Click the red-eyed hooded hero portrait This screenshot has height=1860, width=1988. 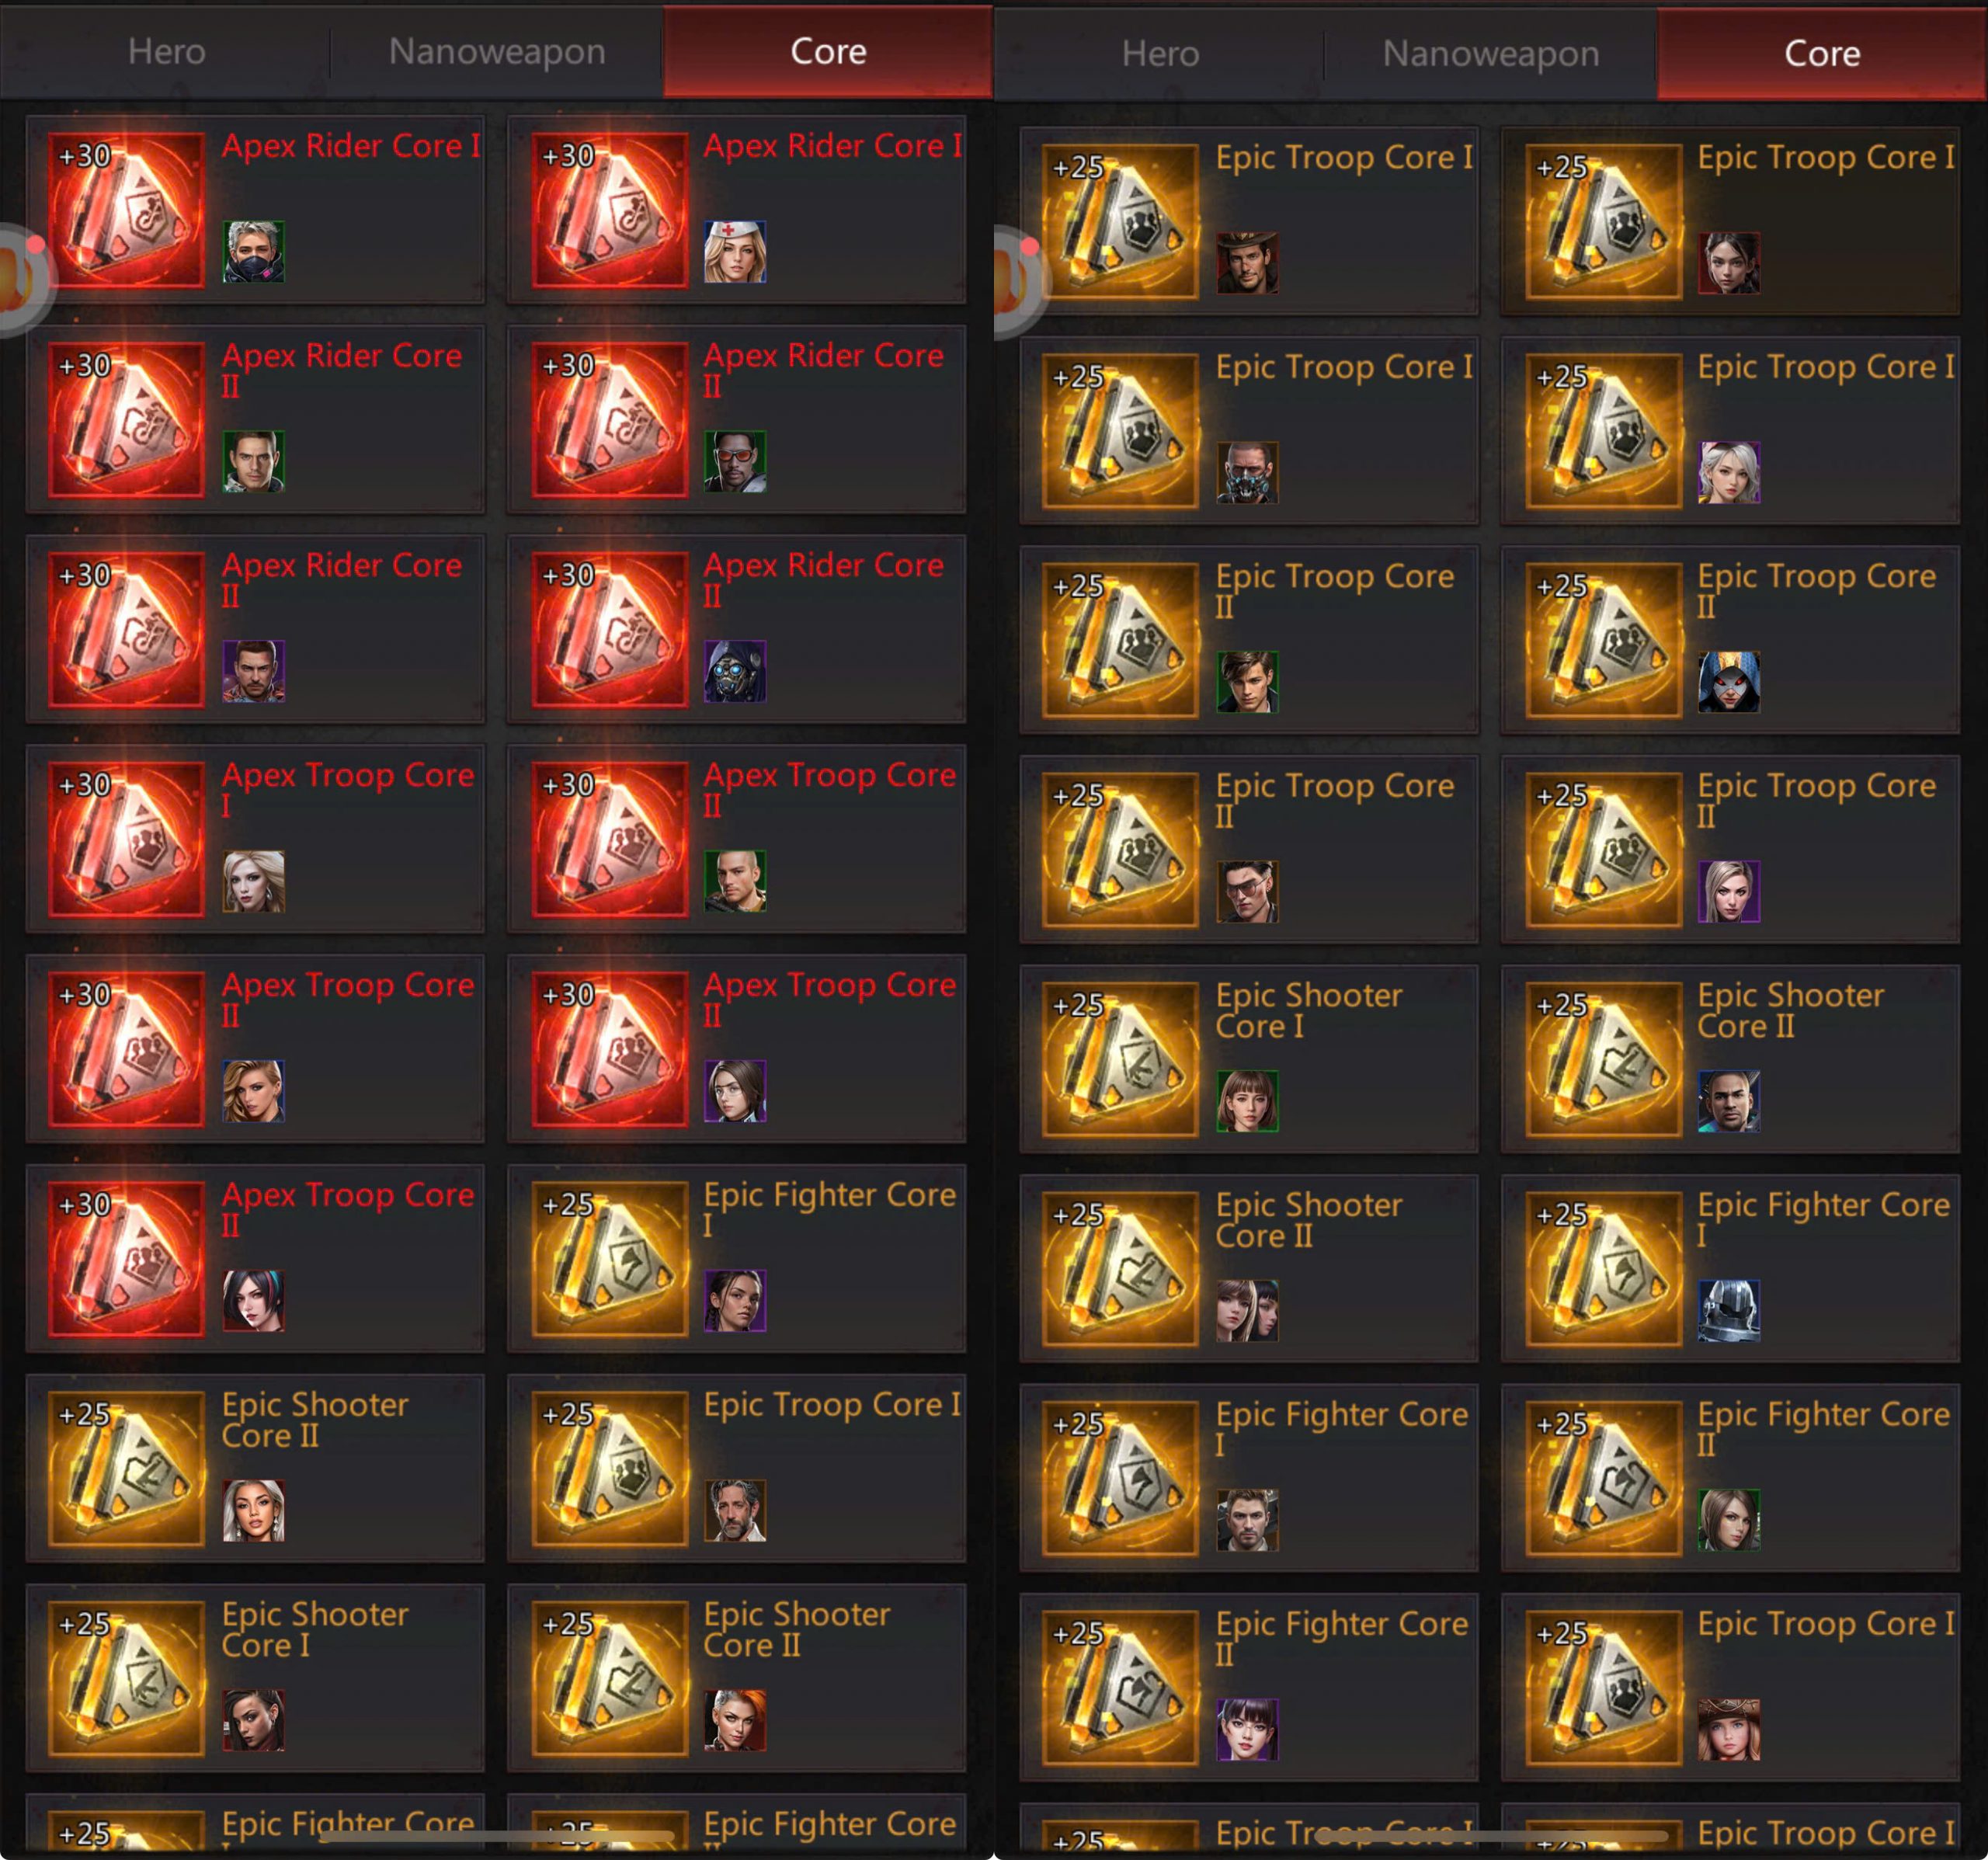(x=1729, y=682)
